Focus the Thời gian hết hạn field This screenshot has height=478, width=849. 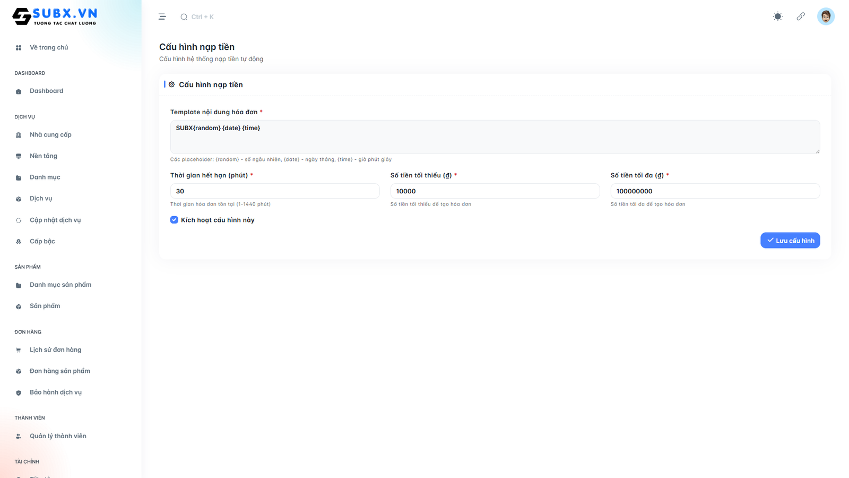coord(274,191)
